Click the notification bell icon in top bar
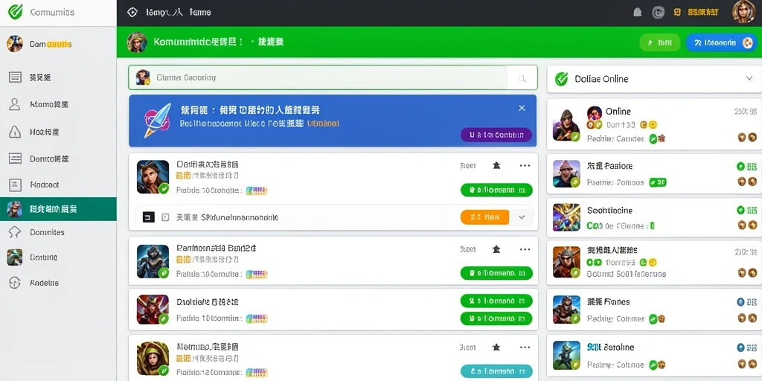The image size is (762, 381). pos(637,13)
